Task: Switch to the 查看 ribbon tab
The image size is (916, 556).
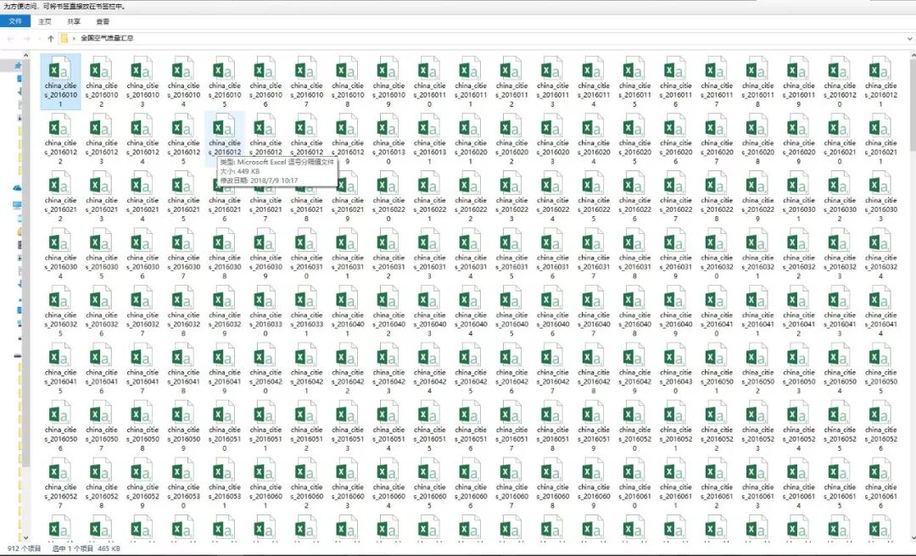Action: click(x=103, y=21)
